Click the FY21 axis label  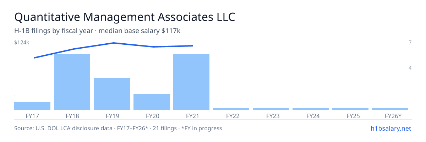coord(191,116)
